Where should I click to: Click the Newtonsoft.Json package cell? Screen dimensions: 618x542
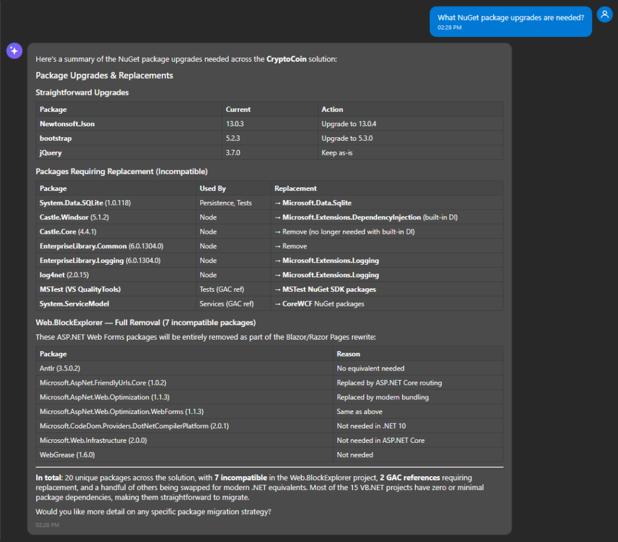tap(129, 124)
